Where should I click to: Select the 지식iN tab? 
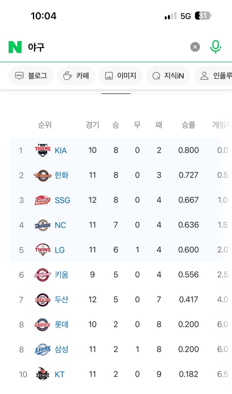(168, 76)
